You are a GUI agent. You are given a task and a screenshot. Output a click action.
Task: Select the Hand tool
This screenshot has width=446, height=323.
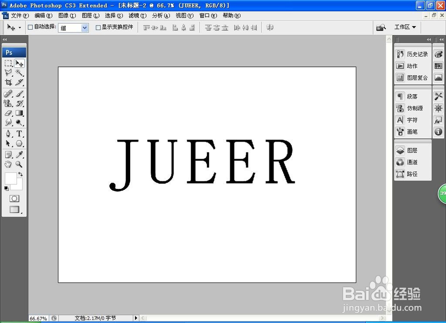8,164
